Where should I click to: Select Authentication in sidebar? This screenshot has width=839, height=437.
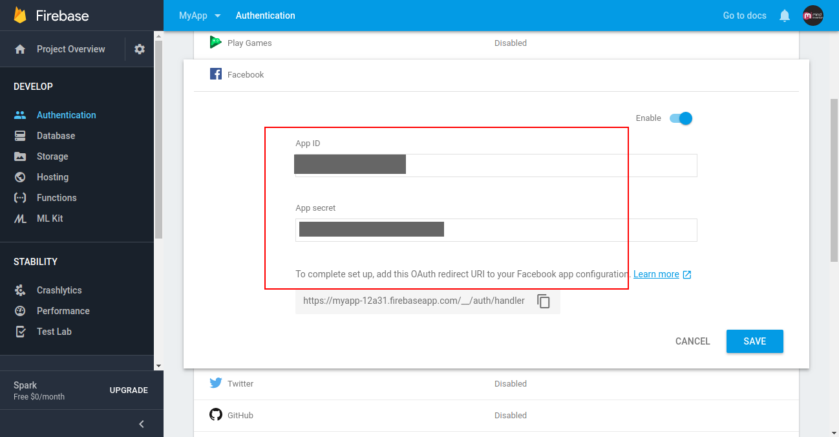tap(67, 115)
